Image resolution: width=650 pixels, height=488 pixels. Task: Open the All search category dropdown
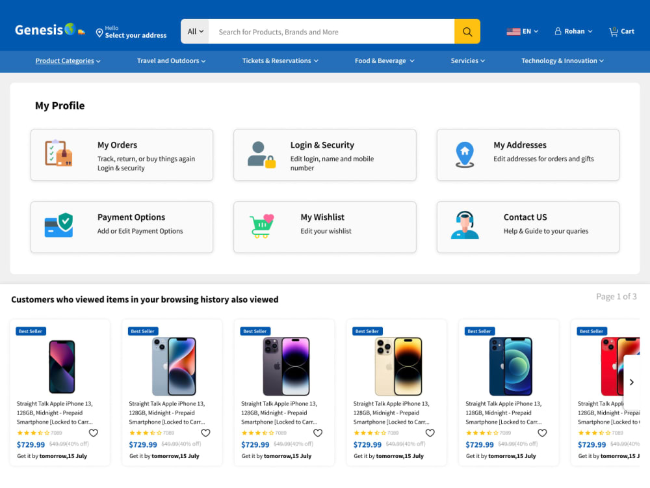[x=195, y=31]
